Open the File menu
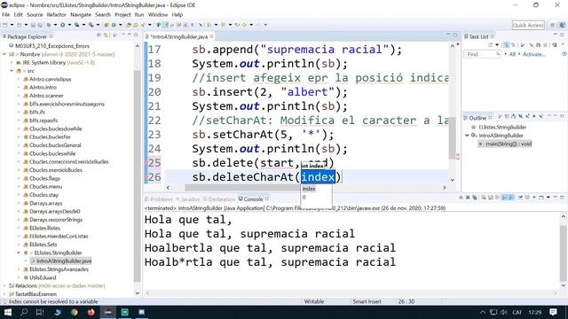This screenshot has height=319, width=568. (6, 15)
